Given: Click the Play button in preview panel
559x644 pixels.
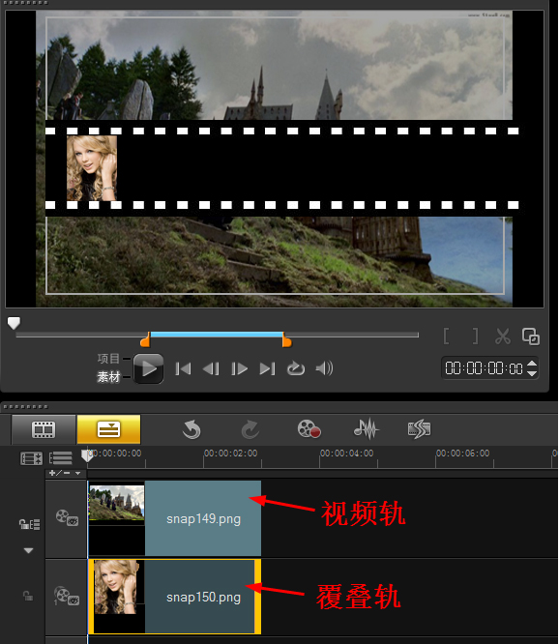Looking at the screenshot, I should [148, 368].
